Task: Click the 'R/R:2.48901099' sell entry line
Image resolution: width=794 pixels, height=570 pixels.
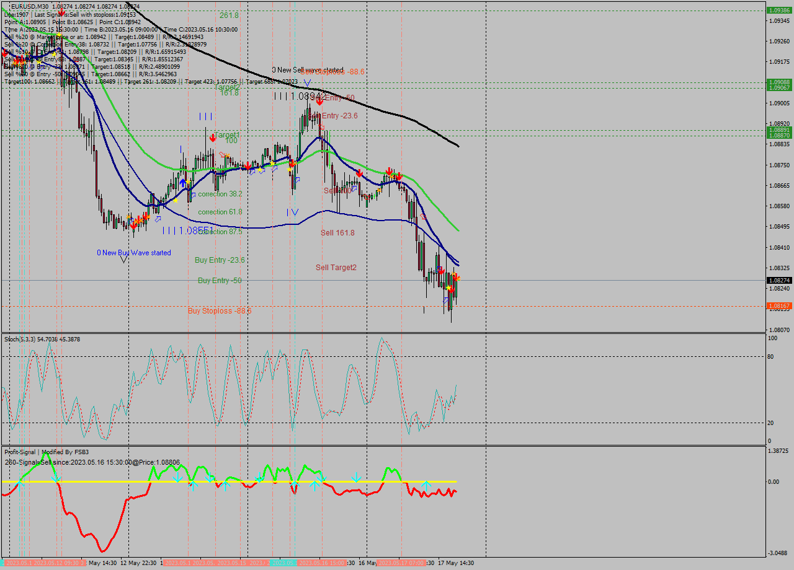Action: [92, 67]
